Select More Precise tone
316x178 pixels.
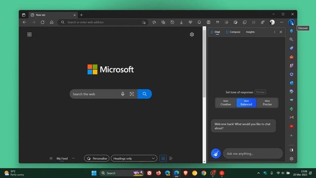pos(267,103)
